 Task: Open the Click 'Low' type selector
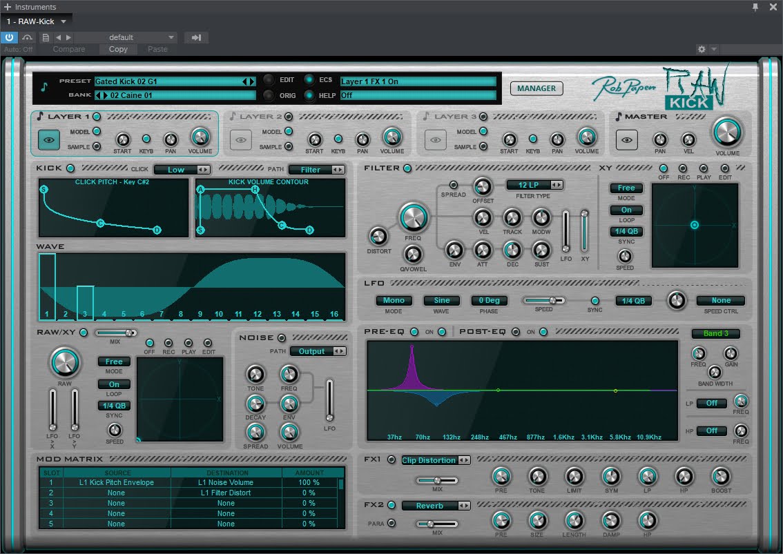click(x=182, y=170)
